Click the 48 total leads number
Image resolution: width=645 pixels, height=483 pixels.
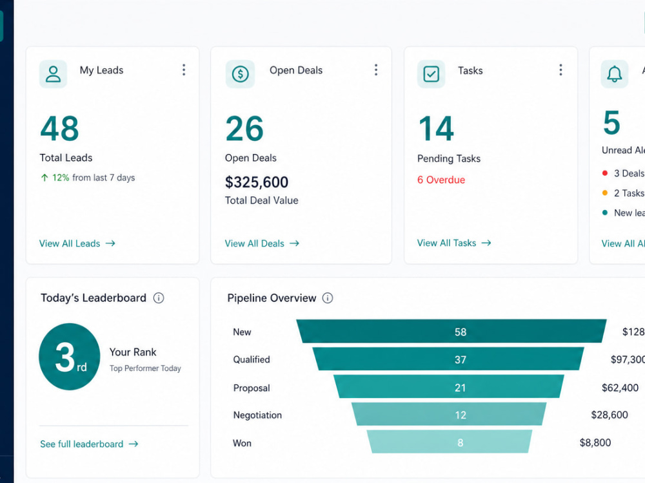59,129
